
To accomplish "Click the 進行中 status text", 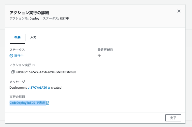I will coord(19,56).
